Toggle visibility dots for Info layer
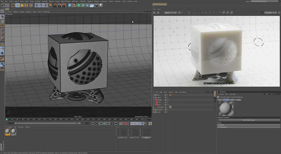The image size is (281, 154). 167,95
